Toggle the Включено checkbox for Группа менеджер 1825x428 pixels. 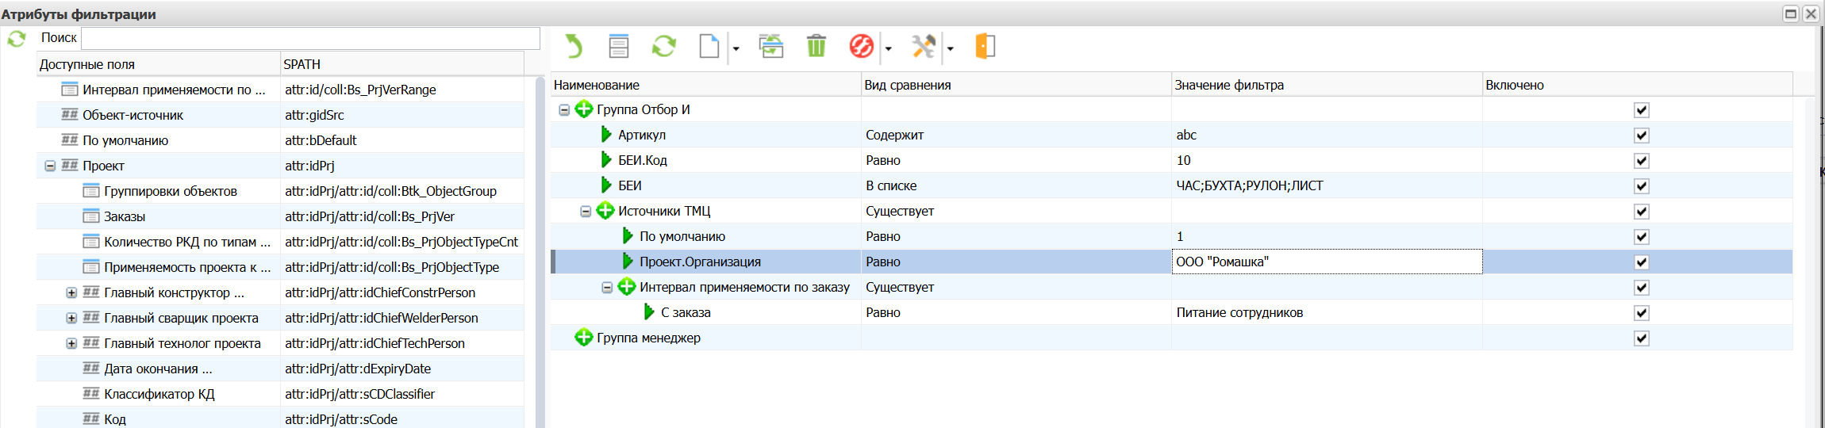point(1641,338)
